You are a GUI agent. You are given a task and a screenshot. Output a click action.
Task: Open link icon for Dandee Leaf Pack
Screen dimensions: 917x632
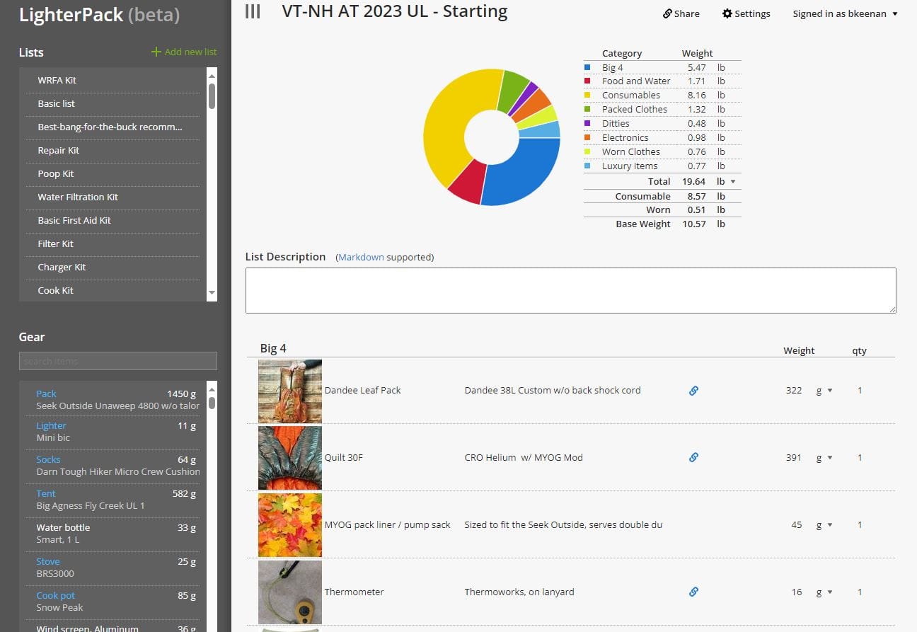coord(693,390)
